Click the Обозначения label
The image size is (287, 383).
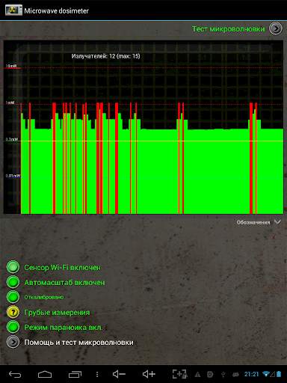[253, 222]
